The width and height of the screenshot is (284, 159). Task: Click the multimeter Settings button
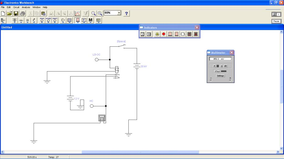pos(220,76)
